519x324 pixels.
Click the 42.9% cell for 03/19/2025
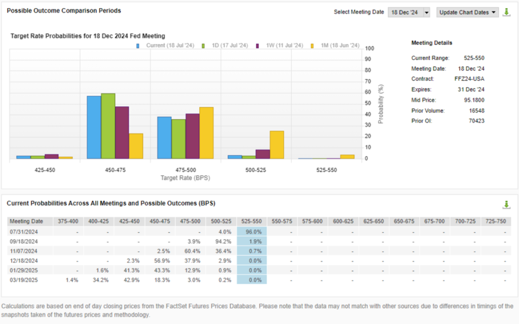(x=129, y=280)
